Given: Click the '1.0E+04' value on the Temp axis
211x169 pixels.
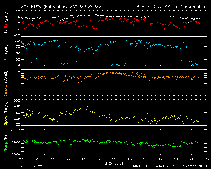Looking at the screenshot, I should [x=15, y=154].
